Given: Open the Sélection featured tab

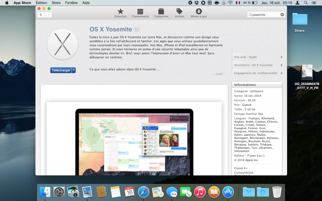Looking at the screenshot, I should point(120,13).
